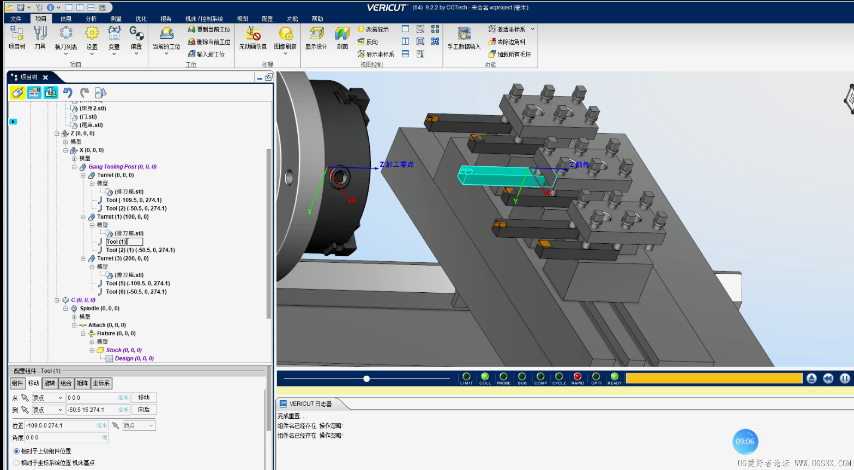
Task: Click 显示坐标系 show axes
Action: tap(376, 55)
